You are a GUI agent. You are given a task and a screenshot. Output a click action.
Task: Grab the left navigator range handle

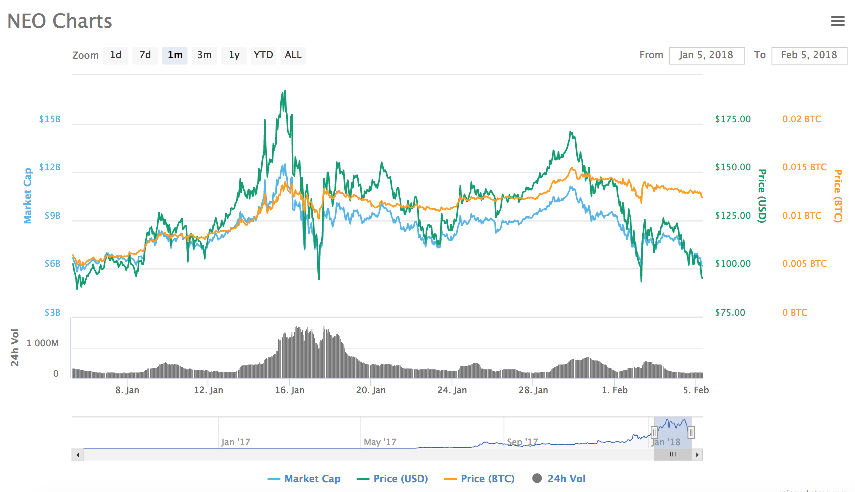(655, 432)
